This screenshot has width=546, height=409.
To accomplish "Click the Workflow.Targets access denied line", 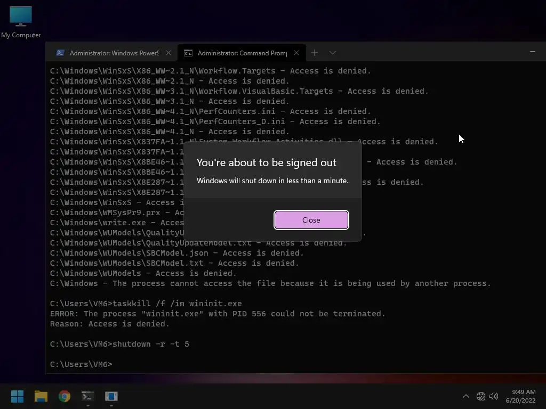I will pos(210,71).
